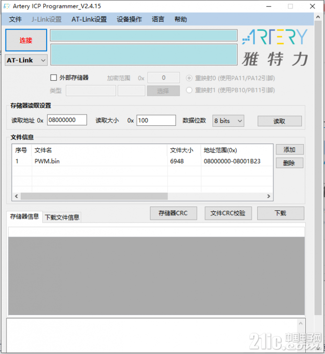Click the 读取地址 field showing 08000000
Viewport: 325px width, 354px height.
67,120
